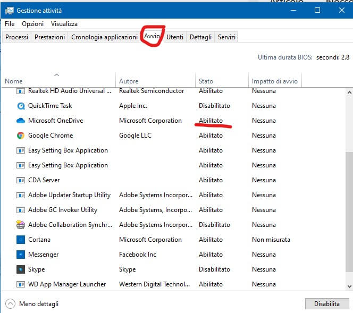Click the Cortana icon in list

point(21,240)
